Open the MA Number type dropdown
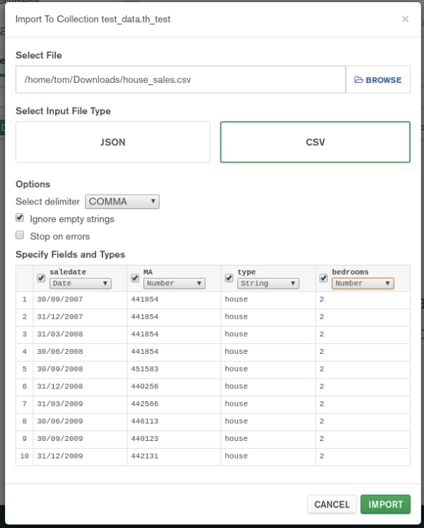The width and height of the screenshot is (424, 528). [175, 283]
